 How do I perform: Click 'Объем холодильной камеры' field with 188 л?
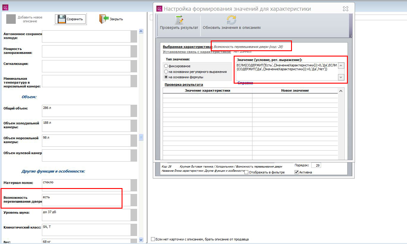pyautogui.click(x=86, y=126)
